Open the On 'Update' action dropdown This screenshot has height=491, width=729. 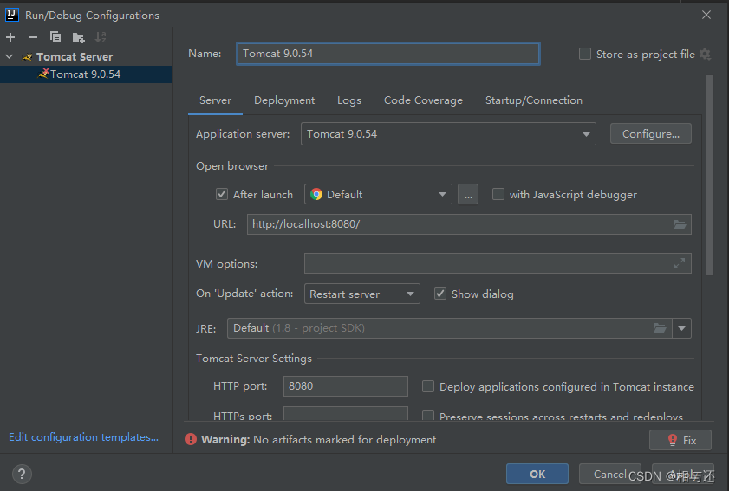[x=361, y=294]
